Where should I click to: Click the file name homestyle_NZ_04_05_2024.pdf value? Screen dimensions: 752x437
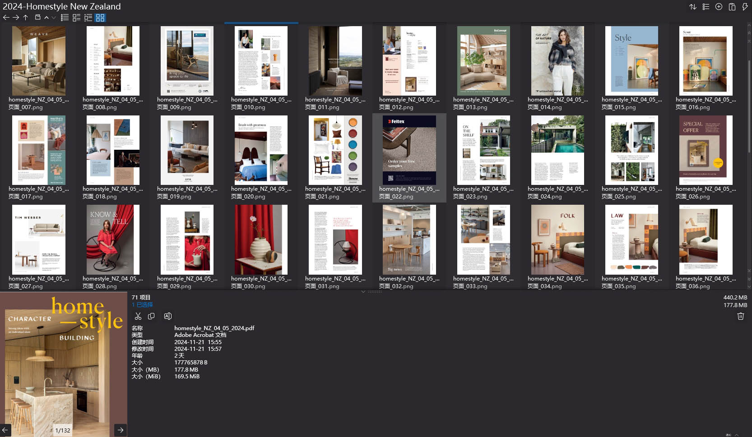[214, 328]
